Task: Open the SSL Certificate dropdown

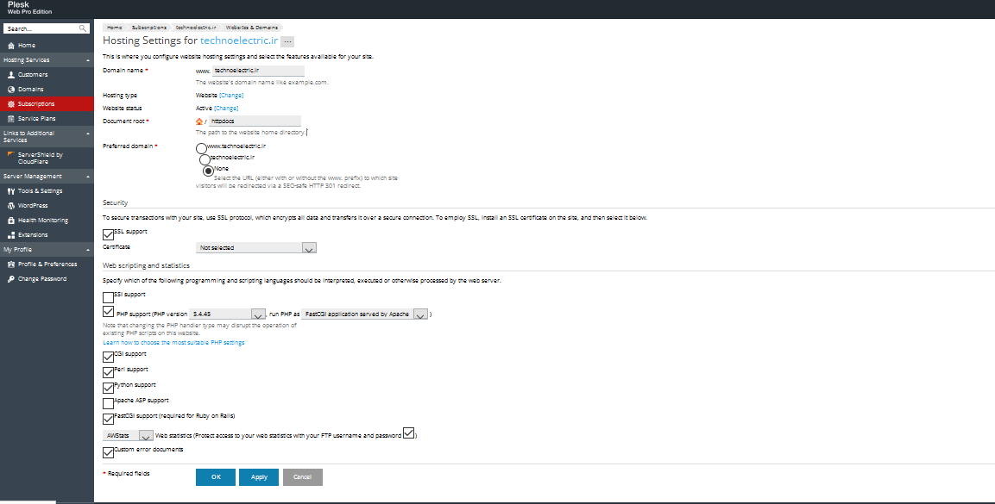Action: click(255, 247)
